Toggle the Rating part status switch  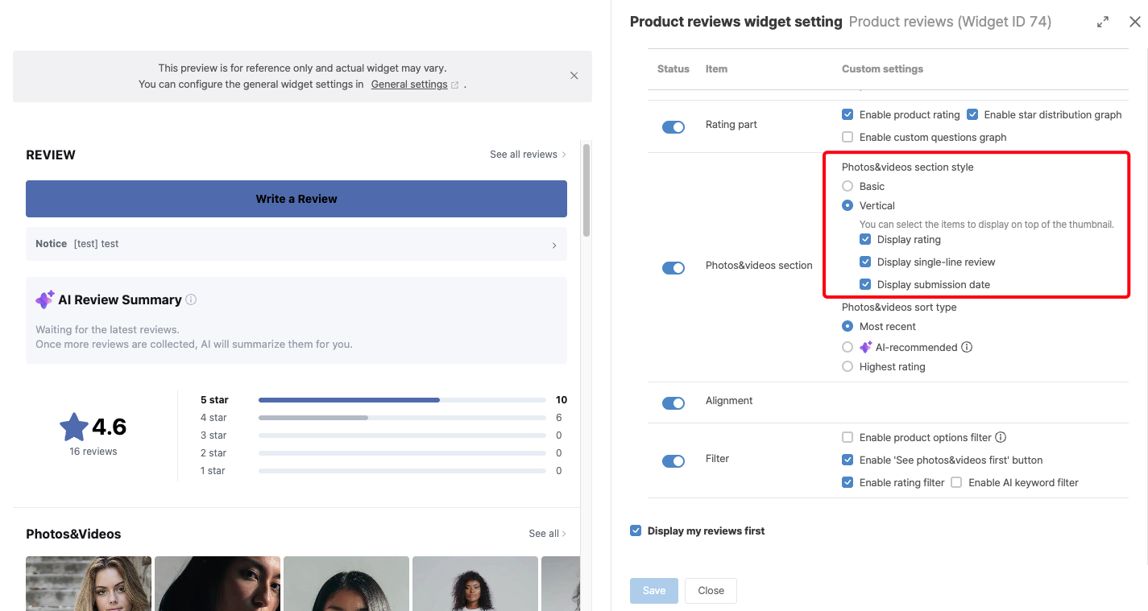coord(673,127)
